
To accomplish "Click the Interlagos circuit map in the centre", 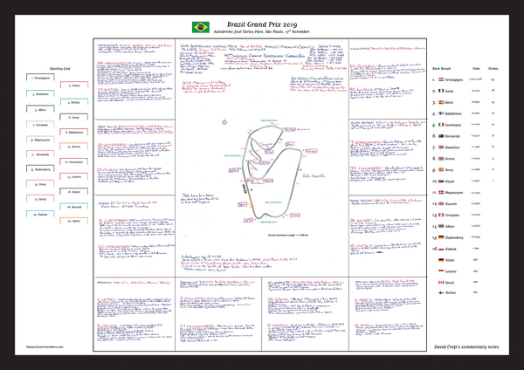I will click(x=272, y=172).
